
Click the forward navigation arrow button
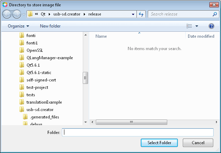click(17, 14)
